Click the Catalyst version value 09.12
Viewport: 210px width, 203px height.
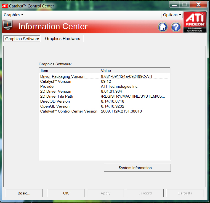(106, 81)
